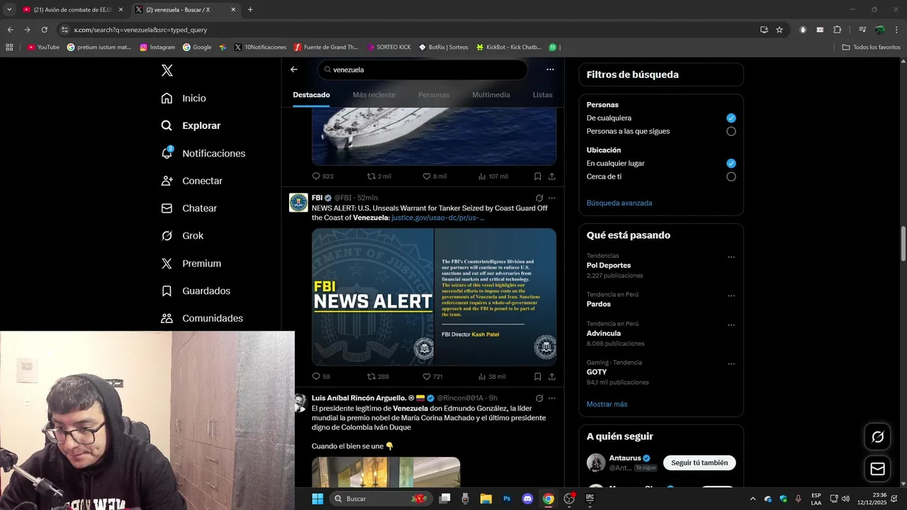This screenshot has width=907, height=510.
Task: Open the FBI profile avatar
Action: [298, 203]
